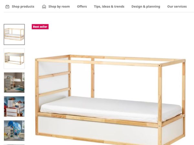View the grey bedroom scene thumbnail
Image resolution: width=194 pixels, height=145 pixels.
point(14,82)
